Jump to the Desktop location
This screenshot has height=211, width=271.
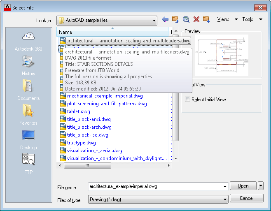pos(28,139)
